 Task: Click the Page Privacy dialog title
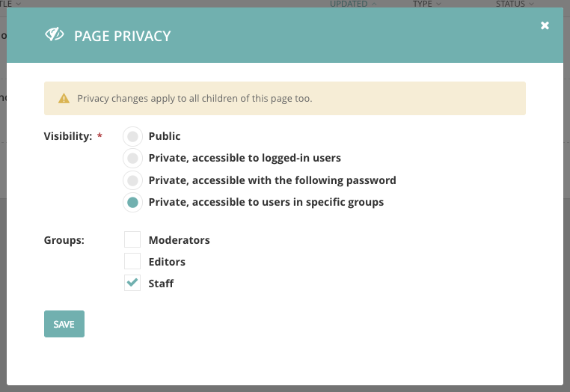122,36
